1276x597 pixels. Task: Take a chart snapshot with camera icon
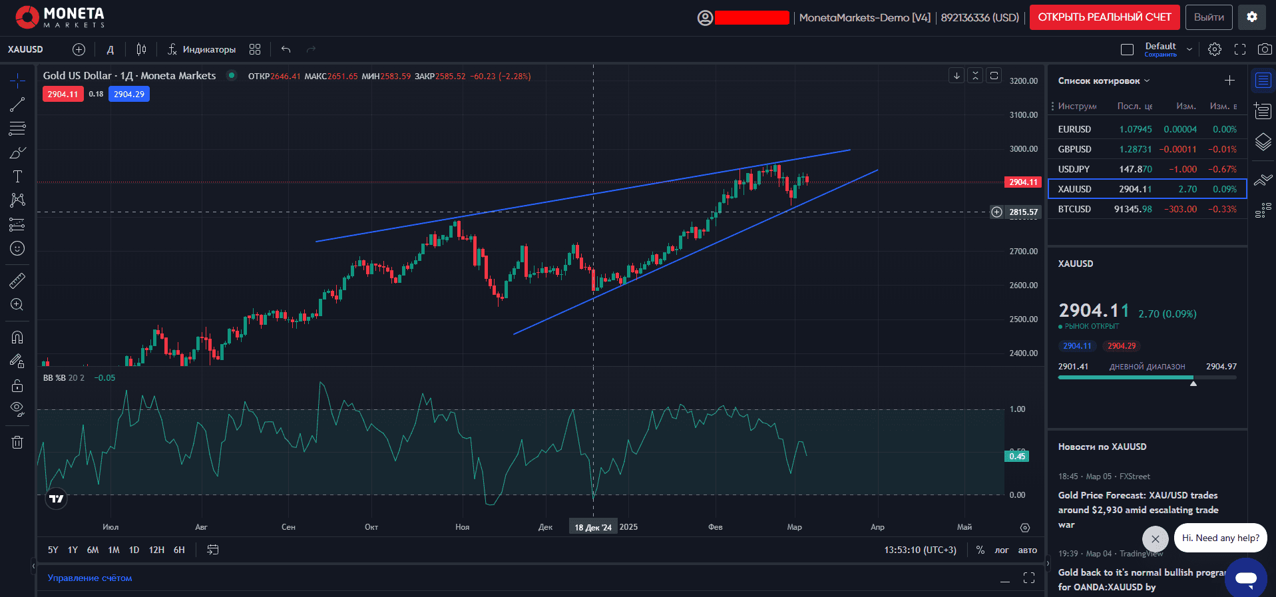[x=1265, y=49]
